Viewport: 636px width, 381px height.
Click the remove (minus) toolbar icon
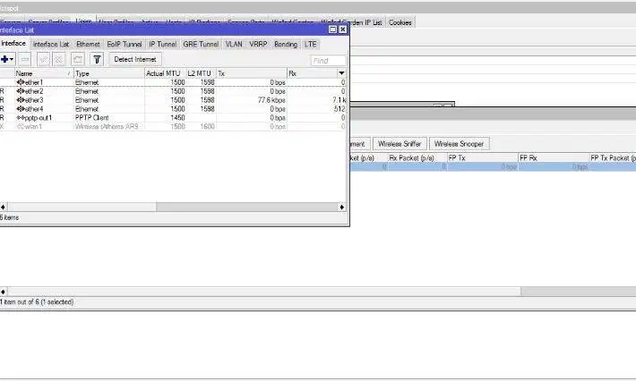(x=25, y=60)
